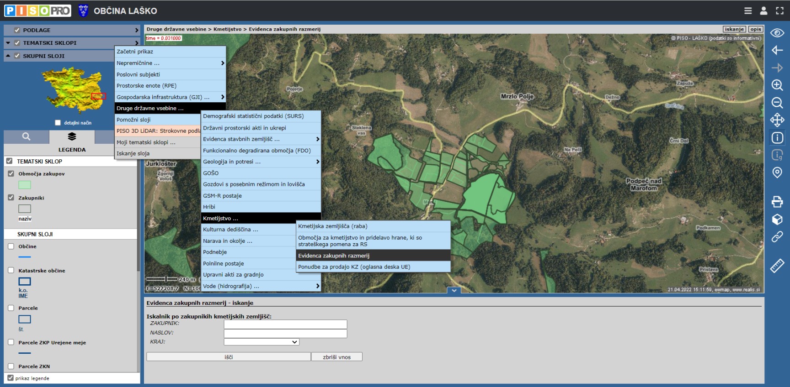Go back to previous map view
Viewport: 790px width, 387px height.
coord(777,50)
